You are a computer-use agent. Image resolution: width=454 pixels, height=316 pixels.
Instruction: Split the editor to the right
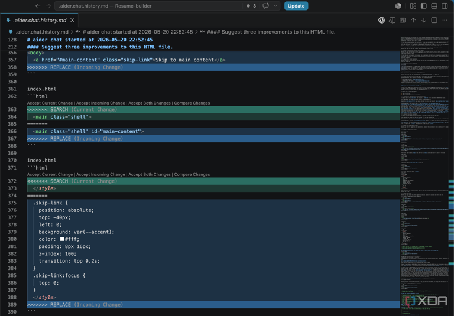pyautogui.click(x=434, y=20)
